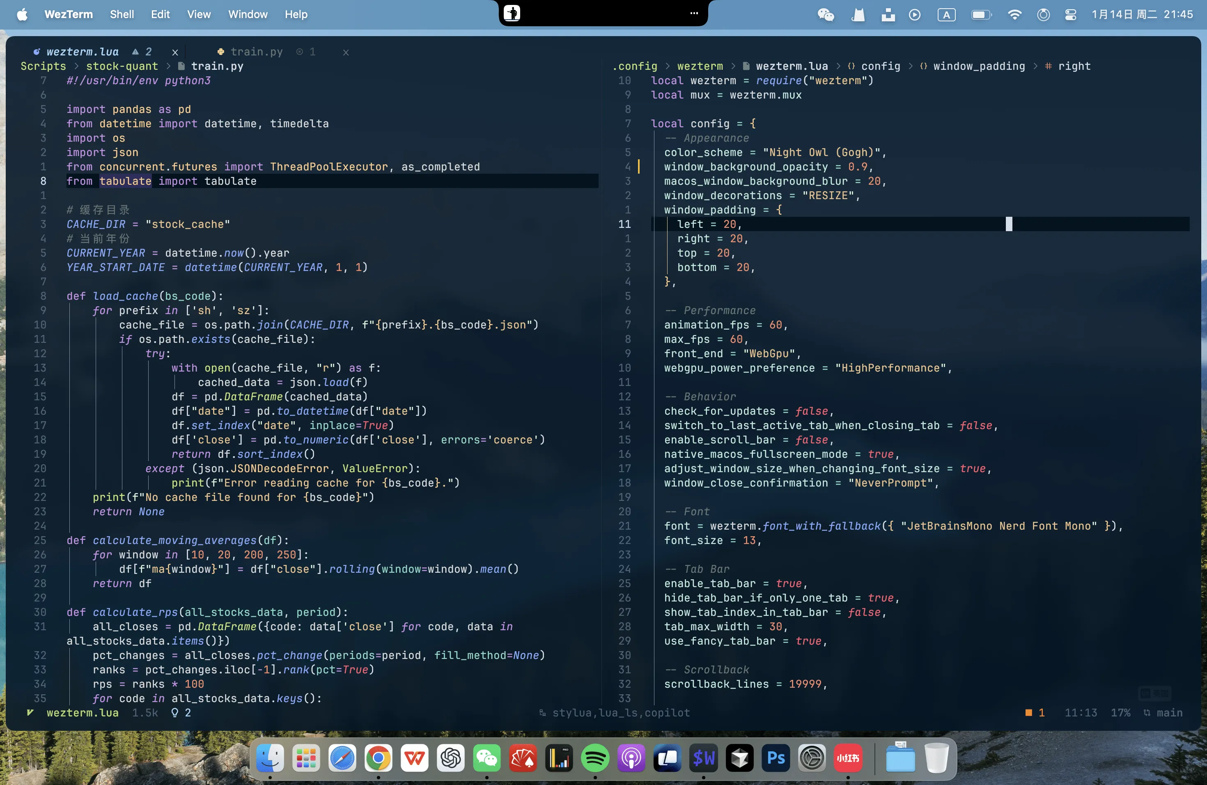This screenshot has width=1207, height=785.
Task: Click chevron after window_padding breadcrumb
Action: click(1036, 66)
